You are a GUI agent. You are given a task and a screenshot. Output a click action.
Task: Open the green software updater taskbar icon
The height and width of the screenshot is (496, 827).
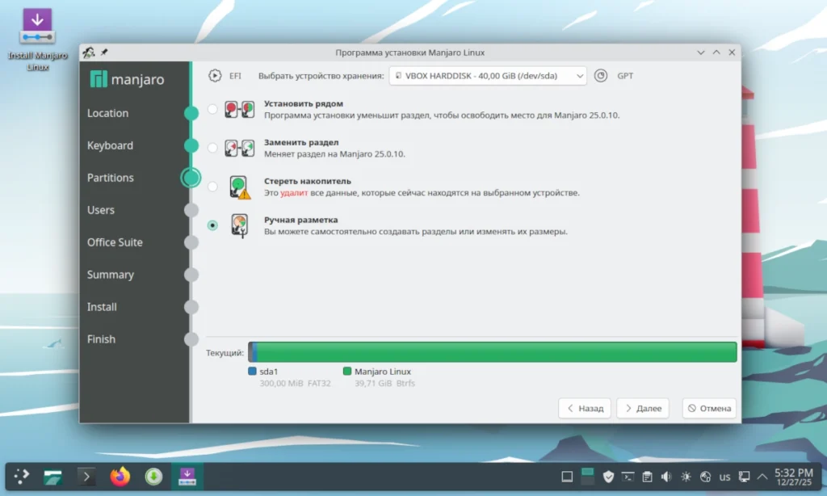(x=153, y=477)
